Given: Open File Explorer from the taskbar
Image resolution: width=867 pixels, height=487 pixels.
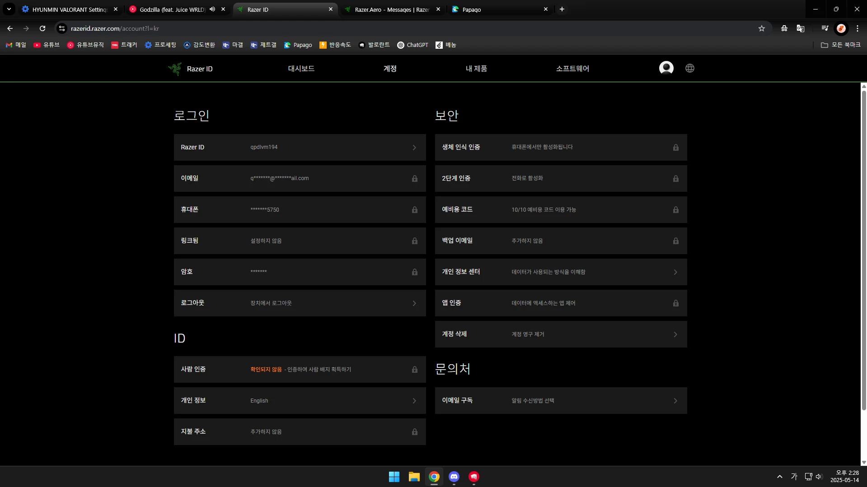Looking at the screenshot, I should 414,477.
